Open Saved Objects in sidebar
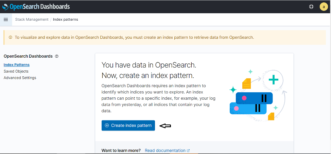Screen dimensions: 331x154 click(x=16, y=71)
